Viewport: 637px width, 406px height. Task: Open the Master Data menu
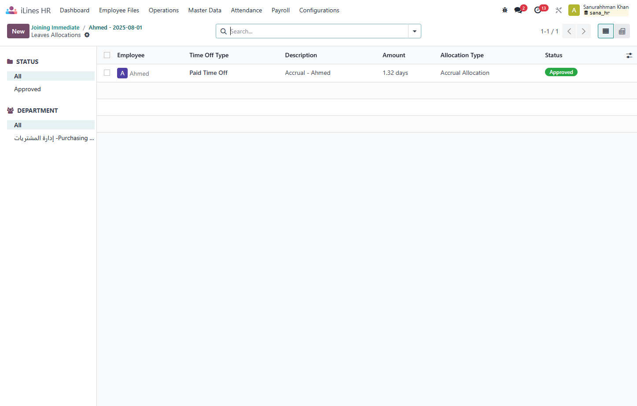205,10
